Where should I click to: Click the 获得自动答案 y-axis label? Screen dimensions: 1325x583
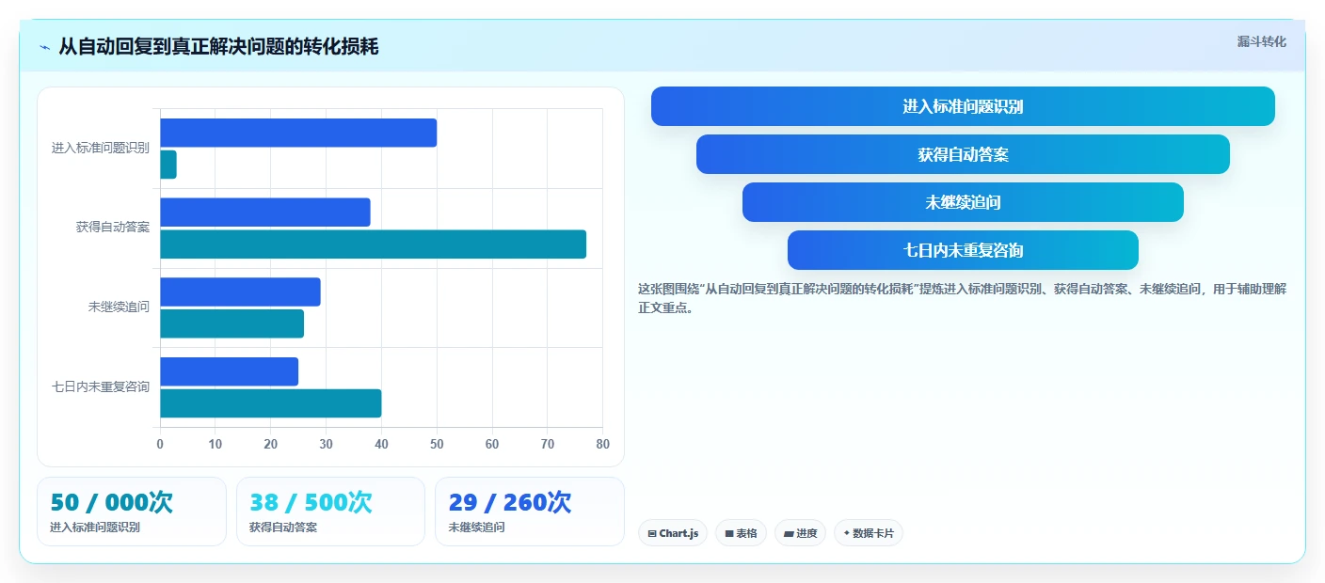pos(113,228)
